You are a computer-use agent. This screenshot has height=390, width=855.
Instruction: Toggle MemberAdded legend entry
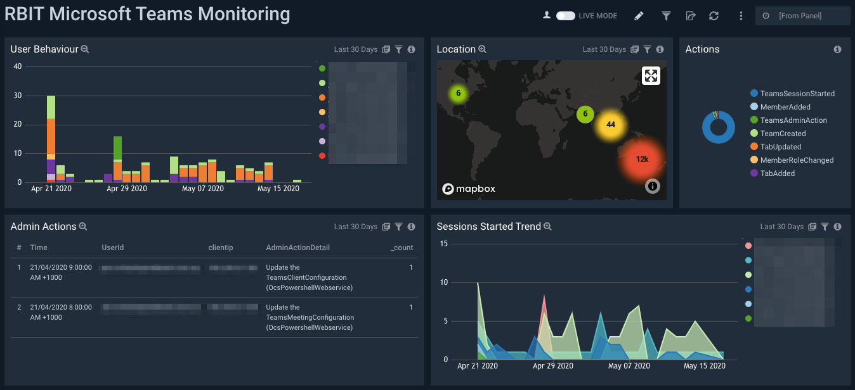(780, 107)
